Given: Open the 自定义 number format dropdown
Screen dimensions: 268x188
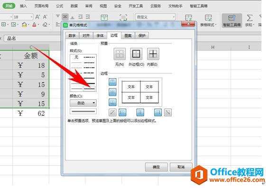Looking at the screenshot, I should coord(156,17).
